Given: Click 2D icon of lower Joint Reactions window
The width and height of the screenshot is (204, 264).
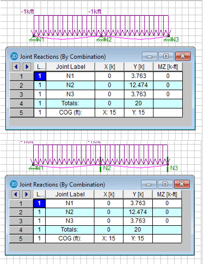Looking at the screenshot, I should (x=14, y=184).
